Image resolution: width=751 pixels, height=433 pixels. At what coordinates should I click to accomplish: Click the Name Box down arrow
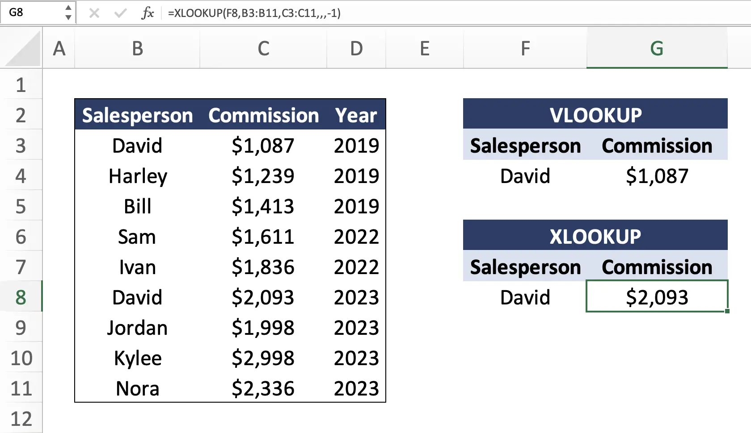tap(68, 17)
